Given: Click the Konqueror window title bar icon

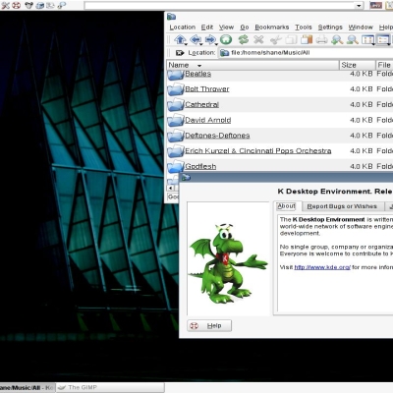Looking at the screenshot, I should coord(171,17).
